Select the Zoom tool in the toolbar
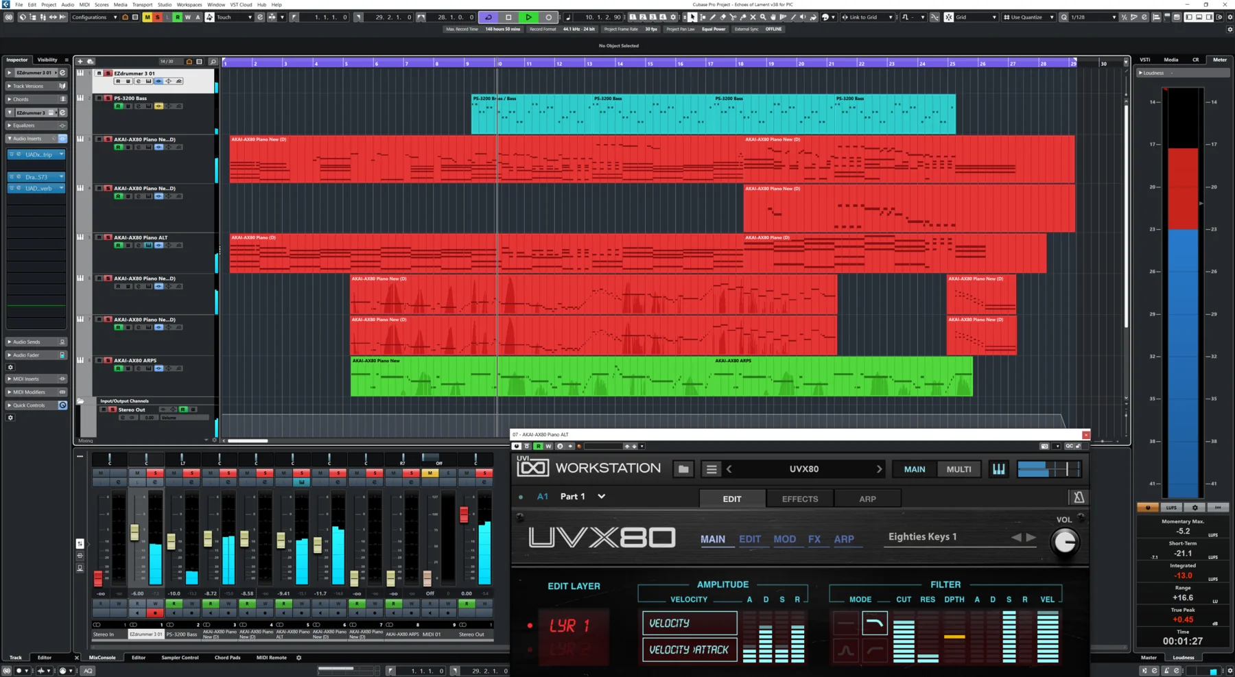1235x677 pixels. [763, 17]
